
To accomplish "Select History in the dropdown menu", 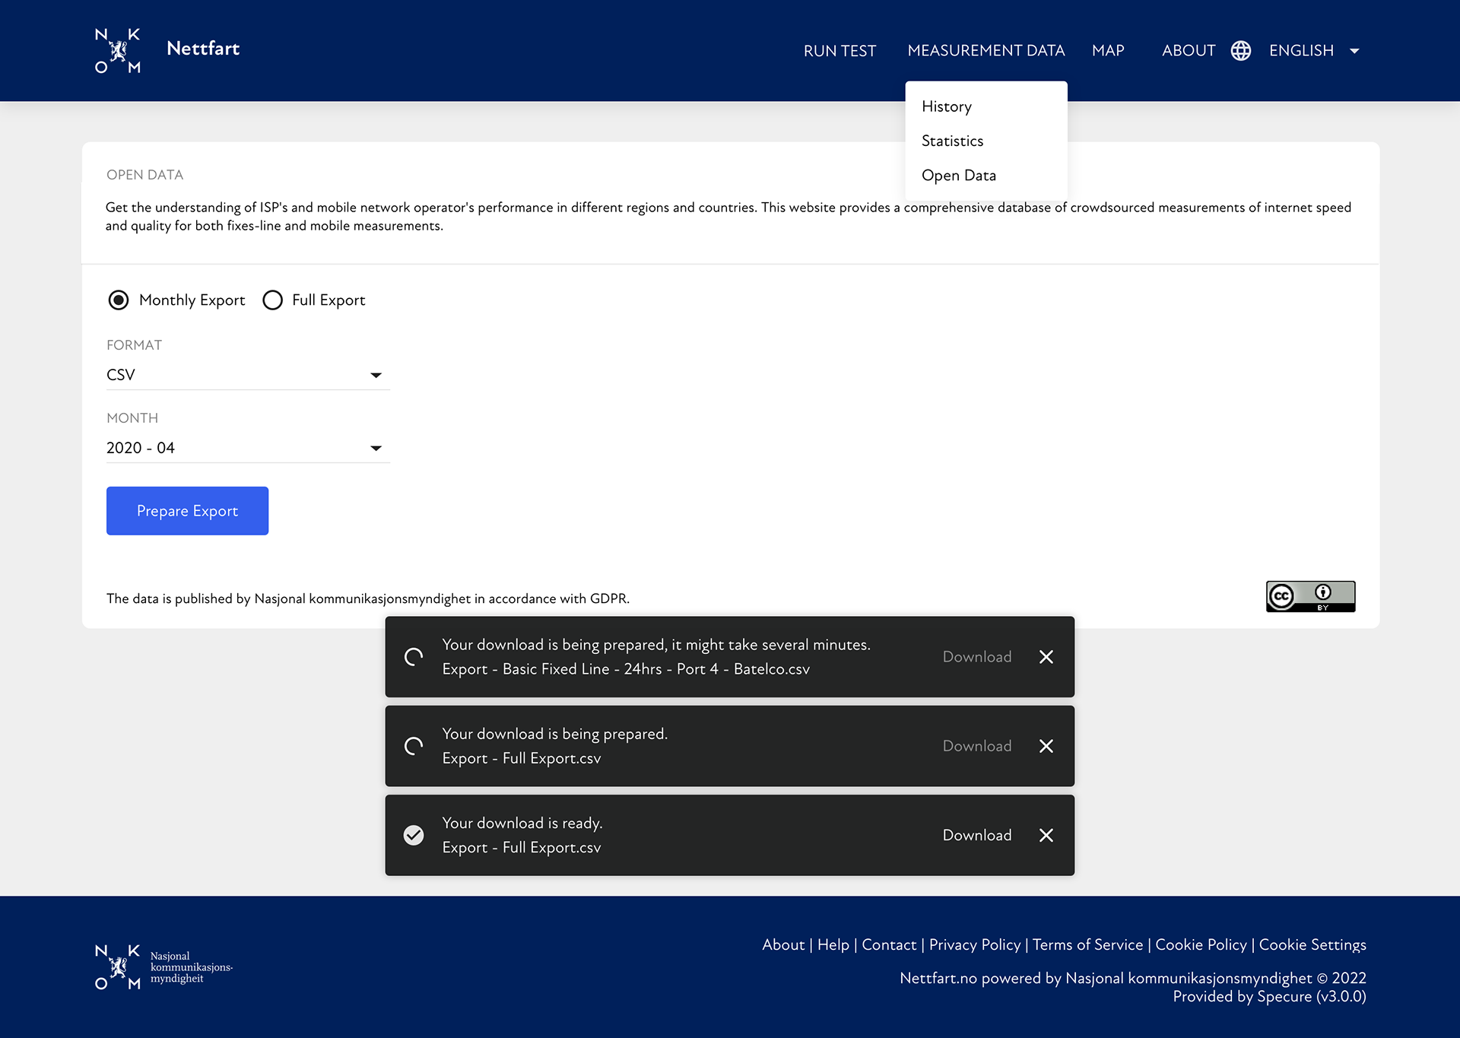I will [x=946, y=106].
